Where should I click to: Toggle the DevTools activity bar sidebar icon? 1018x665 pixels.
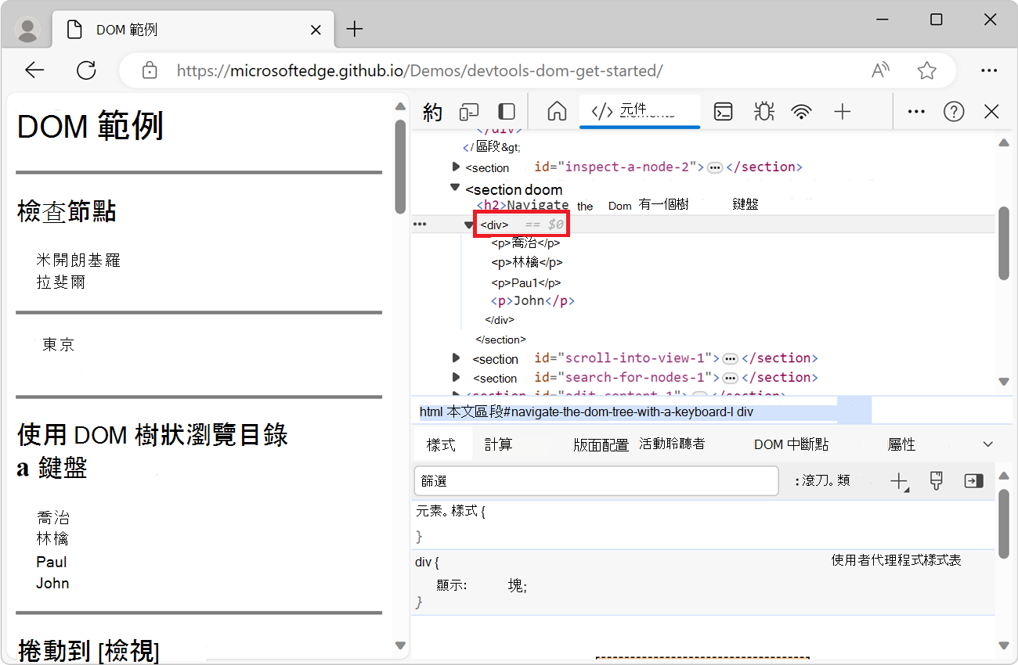(507, 112)
